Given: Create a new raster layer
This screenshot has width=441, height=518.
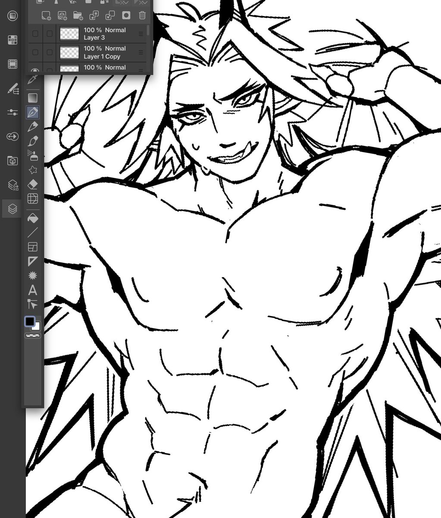Looking at the screenshot, I should tap(46, 16).
